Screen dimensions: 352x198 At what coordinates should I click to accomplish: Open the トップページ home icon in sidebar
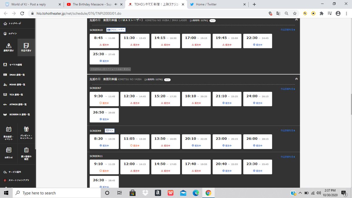click(x=5, y=23)
